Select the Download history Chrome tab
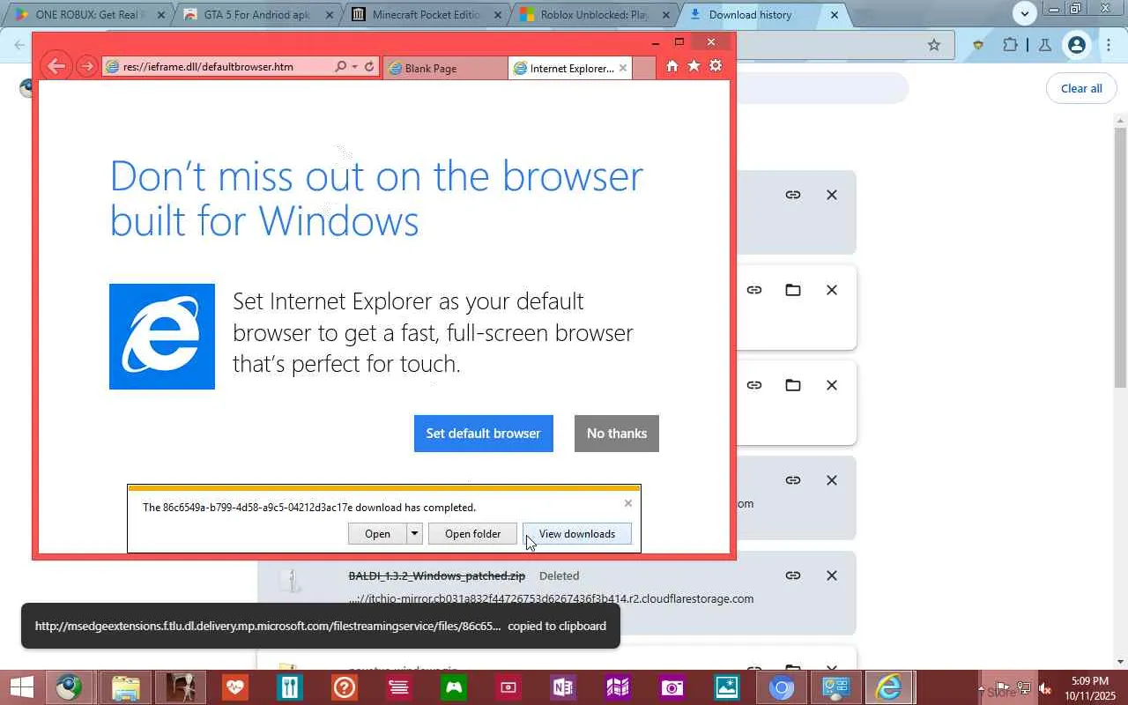1128x705 pixels. 763,15
